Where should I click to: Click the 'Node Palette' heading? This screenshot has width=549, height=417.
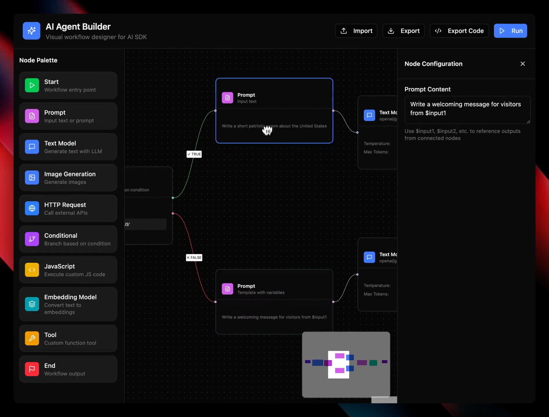click(38, 60)
